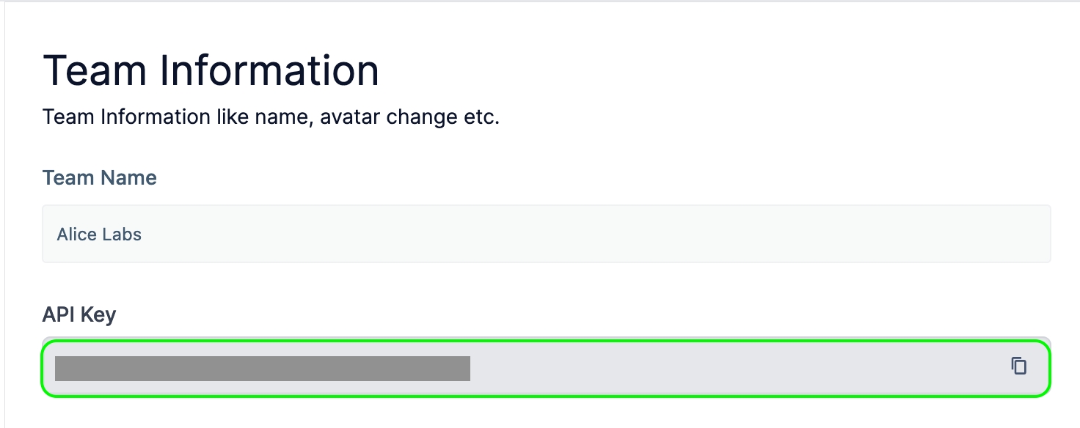Viewport: 1080px width, 428px height.
Task: Click the 'API Key' label
Action: pyautogui.click(x=79, y=315)
